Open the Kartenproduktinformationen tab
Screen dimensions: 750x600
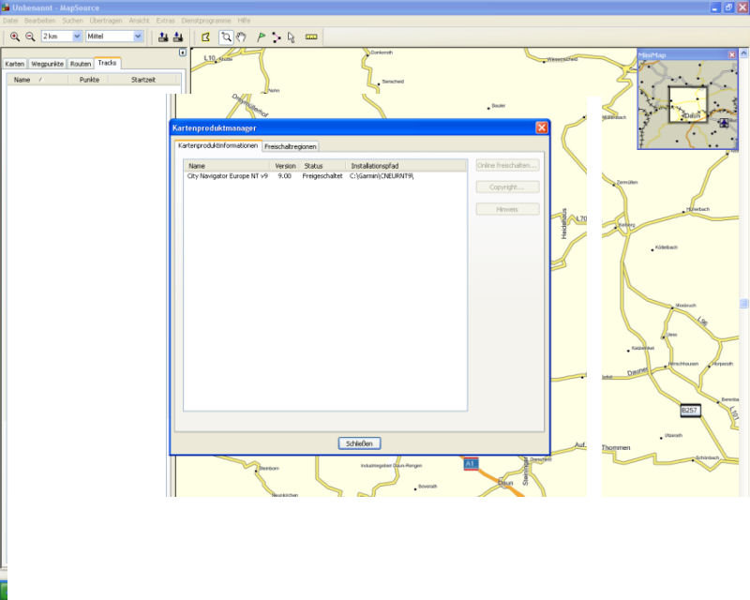pos(218,145)
